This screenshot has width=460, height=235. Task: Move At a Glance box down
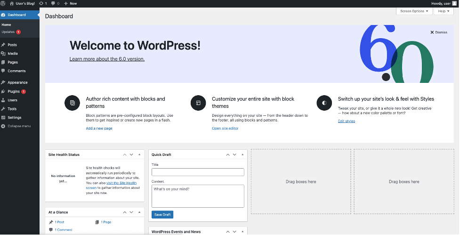point(131,212)
